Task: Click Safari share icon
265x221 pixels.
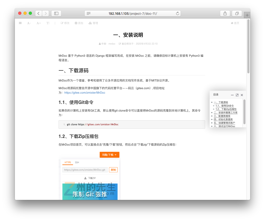Action: pos(225,13)
